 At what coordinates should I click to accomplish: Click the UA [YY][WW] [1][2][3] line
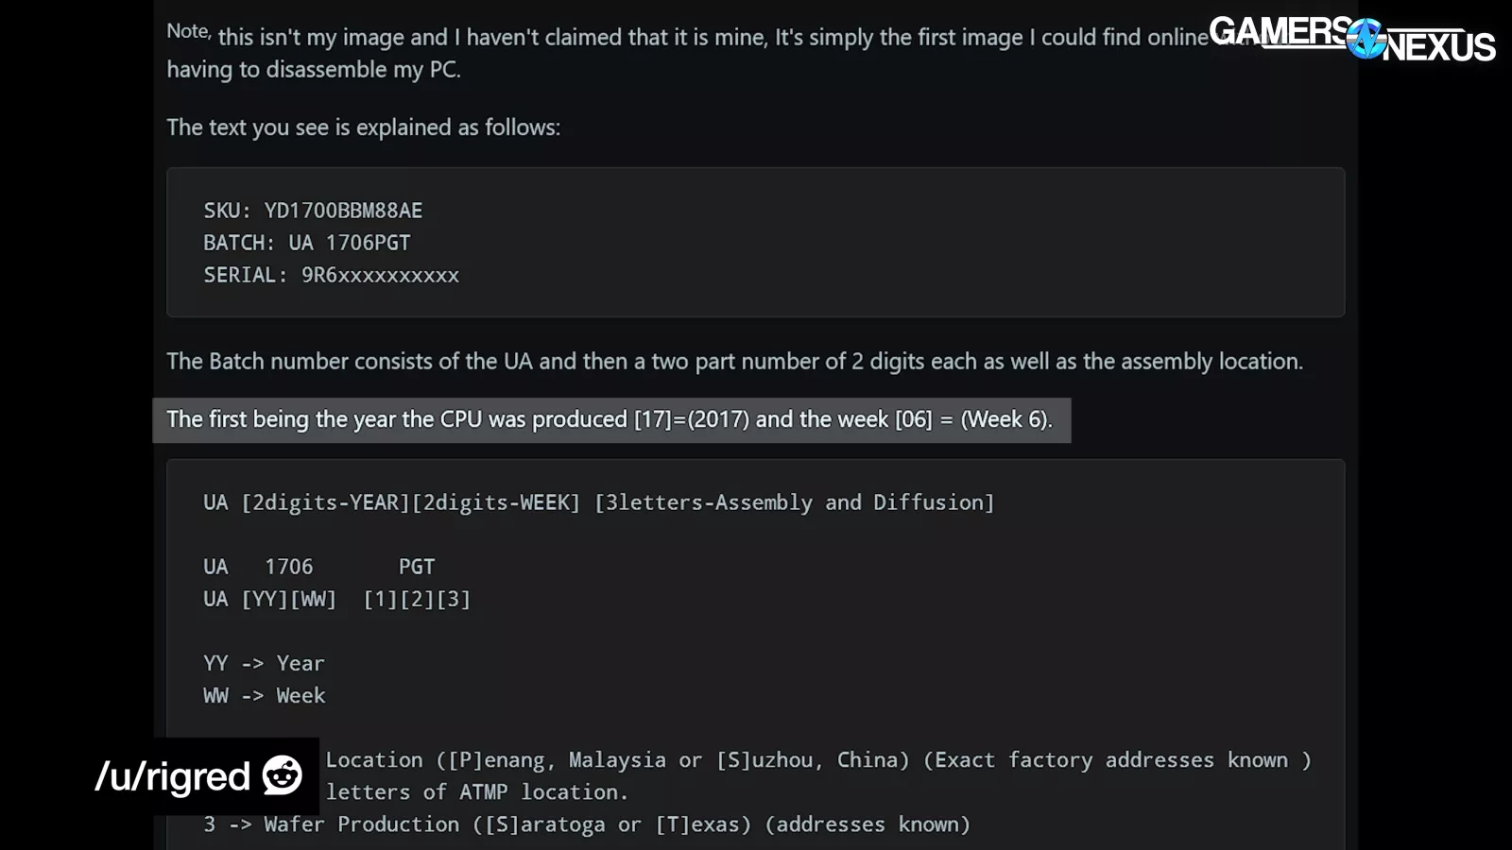pyautogui.click(x=336, y=599)
